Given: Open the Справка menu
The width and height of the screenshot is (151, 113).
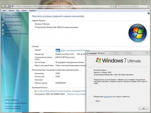Looking at the screenshot, I should [32, 10].
